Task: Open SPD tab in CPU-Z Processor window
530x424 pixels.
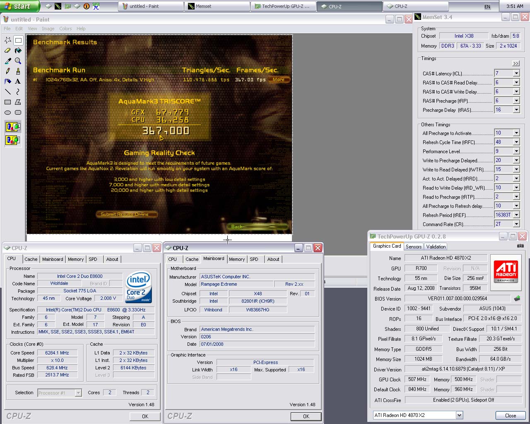Action: [93, 259]
